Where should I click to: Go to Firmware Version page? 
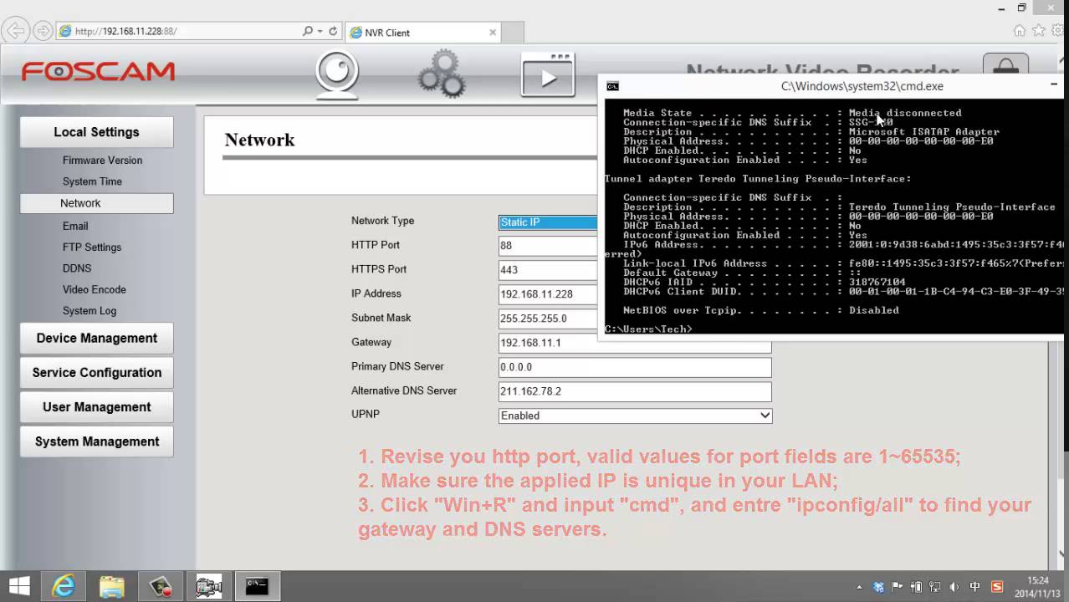point(102,161)
